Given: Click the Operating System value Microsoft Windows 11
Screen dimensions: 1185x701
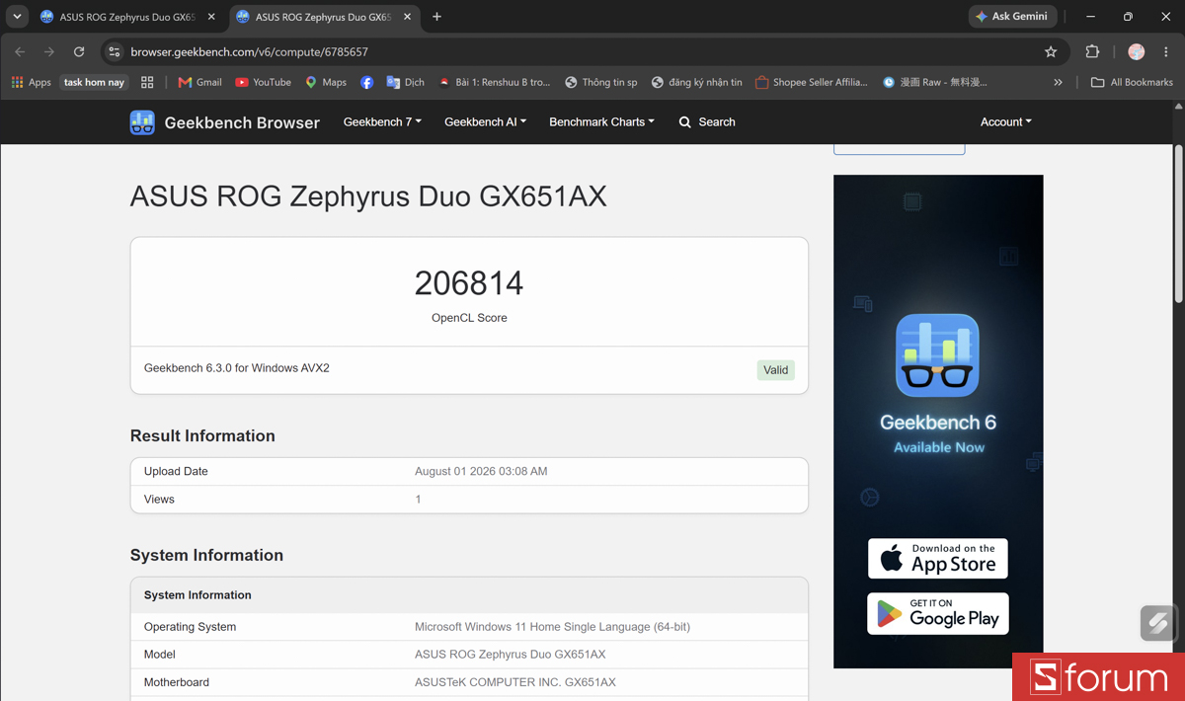Looking at the screenshot, I should pyautogui.click(x=552, y=627).
